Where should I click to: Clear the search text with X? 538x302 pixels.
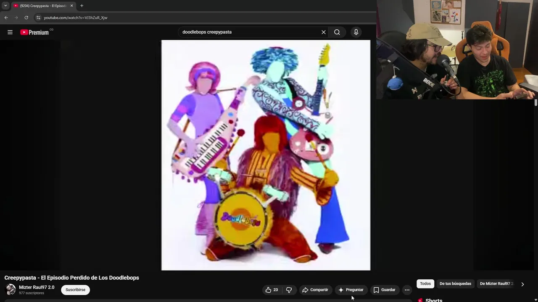tap(324, 32)
